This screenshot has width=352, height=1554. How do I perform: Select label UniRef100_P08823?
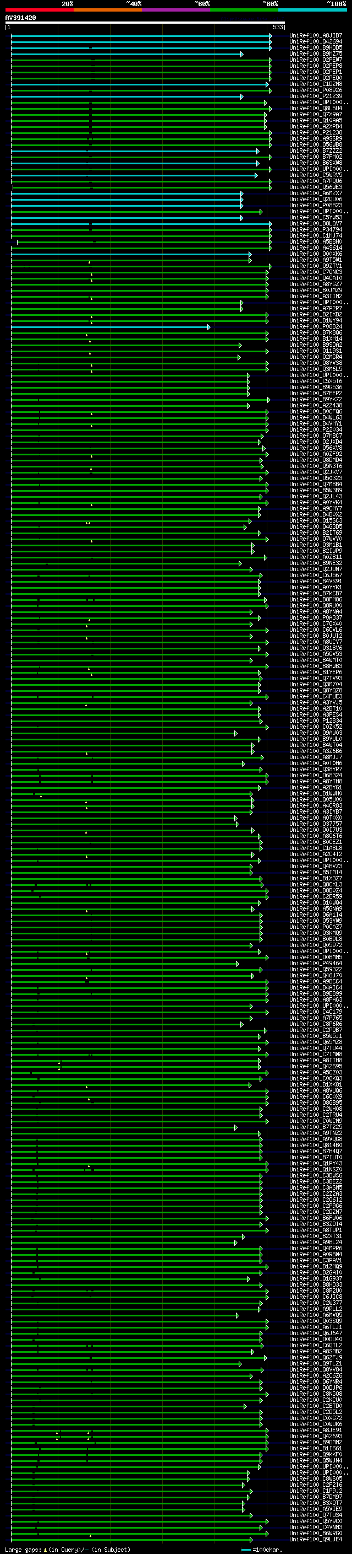pos(316,205)
